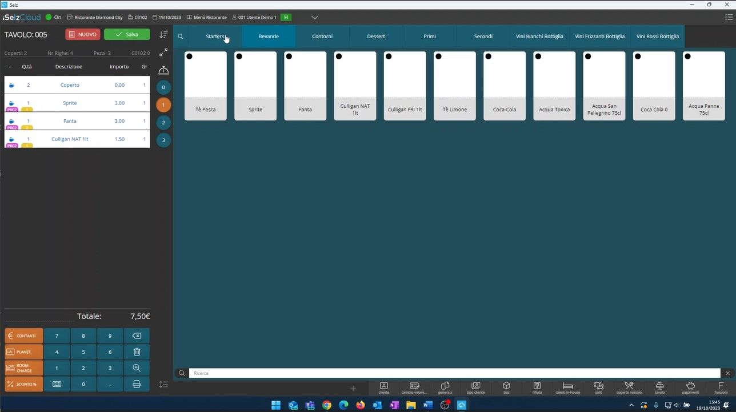Image resolution: width=736 pixels, height=412 pixels.
Task: Click the expand arrows icon
Action: tap(163, 52)
